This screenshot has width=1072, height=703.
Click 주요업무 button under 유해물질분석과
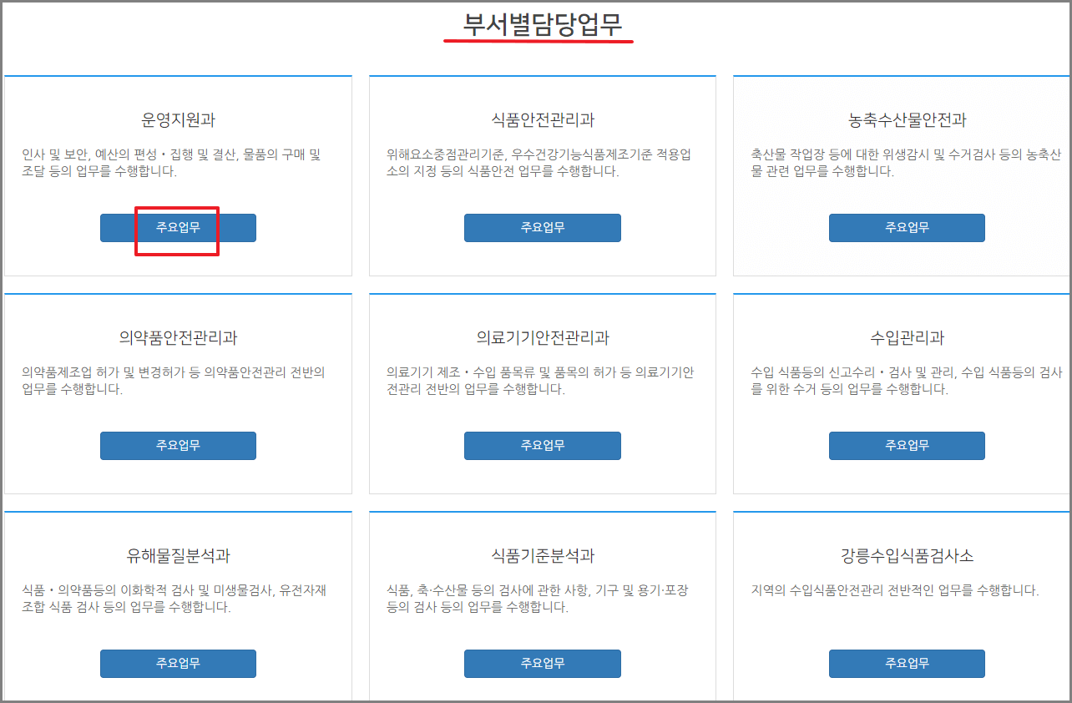(178, 663)
